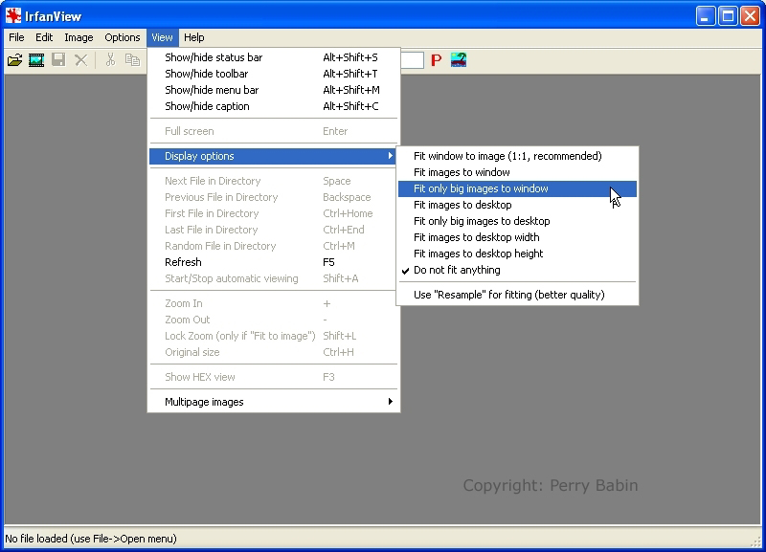This screenshot has height=552, width=766.
Task: Select Fit images to window option
Action: point(517,172)
